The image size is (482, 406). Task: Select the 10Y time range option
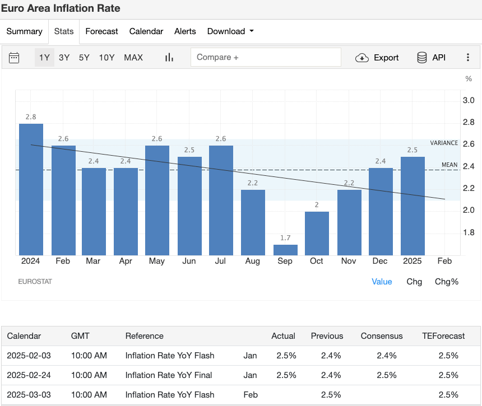[x=106, y=57]
